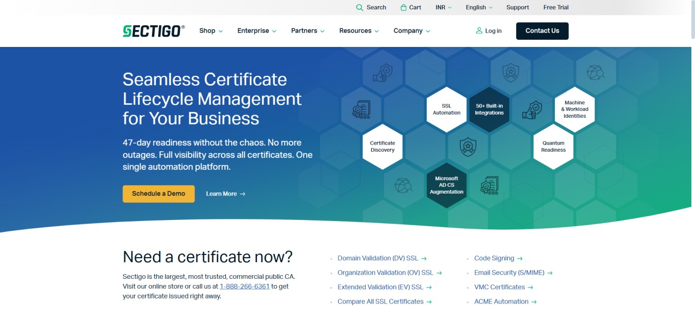Call the 1-888-266-6361 phone link
The width and height of the screenshot is (695, 333).
coord(245,287)
